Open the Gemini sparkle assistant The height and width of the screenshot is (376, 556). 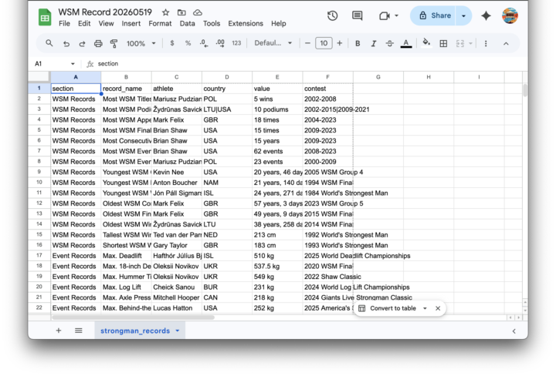(x=486, y=15)
